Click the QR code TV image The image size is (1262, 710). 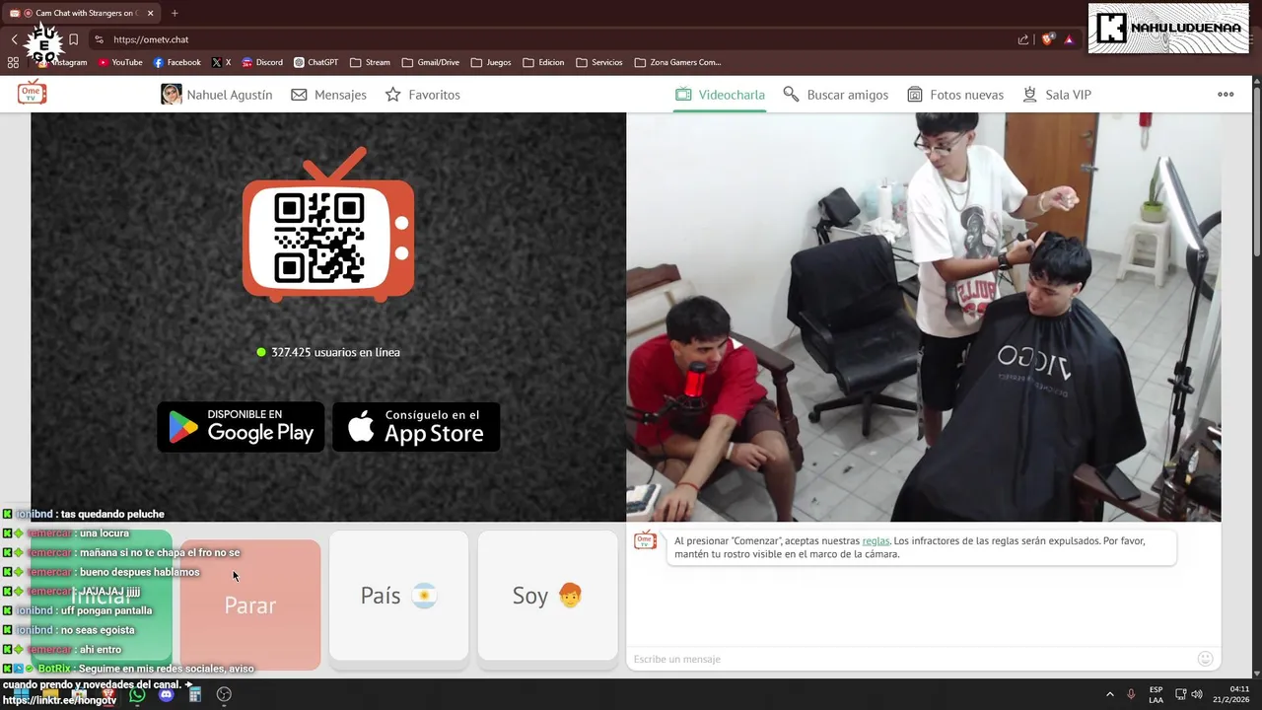pyautogui.click(x=328, y=226)
